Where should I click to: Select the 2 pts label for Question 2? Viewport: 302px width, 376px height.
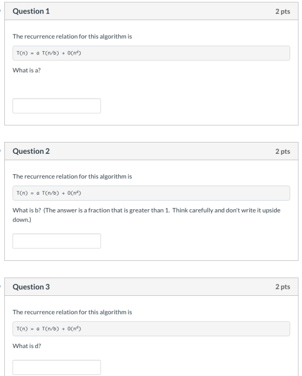click(283, 151)
